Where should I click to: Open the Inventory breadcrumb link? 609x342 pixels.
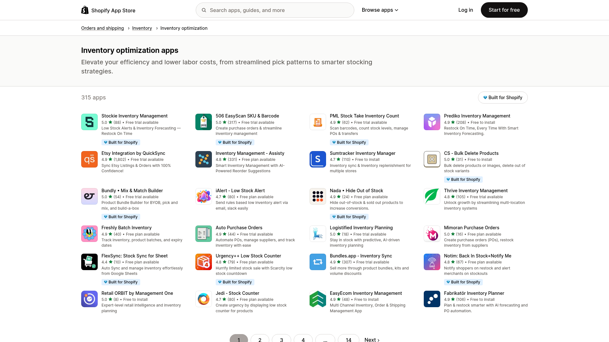point(142,28)
